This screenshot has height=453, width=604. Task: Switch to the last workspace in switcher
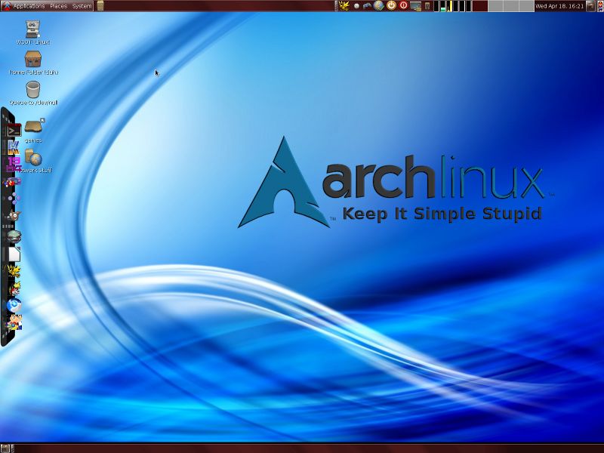(526, 6)
